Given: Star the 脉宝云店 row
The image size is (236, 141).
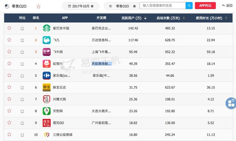Looking at the screenshot, I should [9, 87].
